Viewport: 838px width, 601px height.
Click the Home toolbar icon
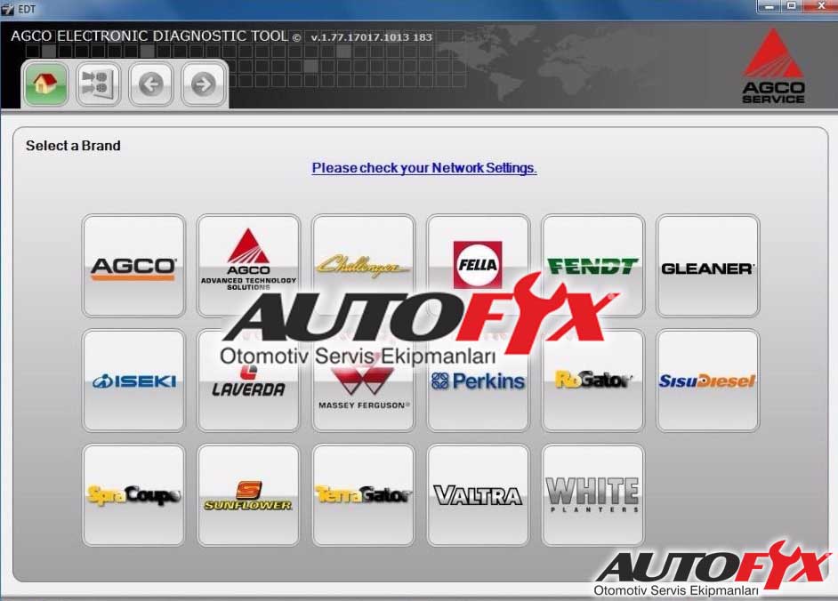coord(45,85)
